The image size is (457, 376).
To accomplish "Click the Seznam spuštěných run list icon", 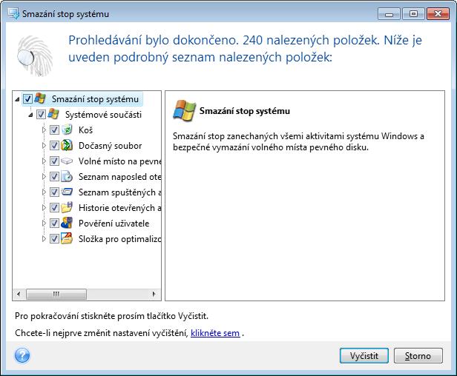I will (x=67, y=192).
